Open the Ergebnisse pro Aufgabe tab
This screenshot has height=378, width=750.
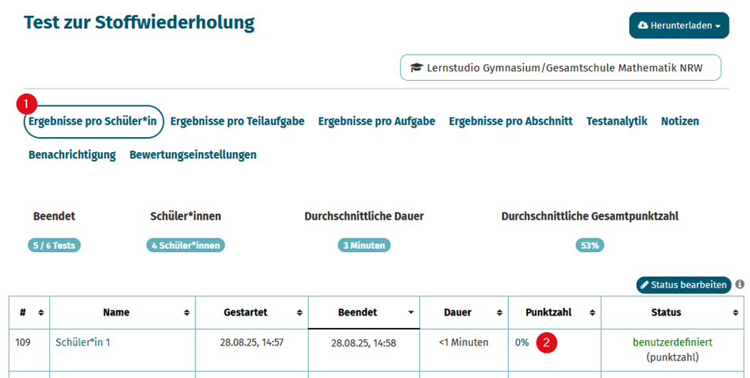click(x=376, y=121)
